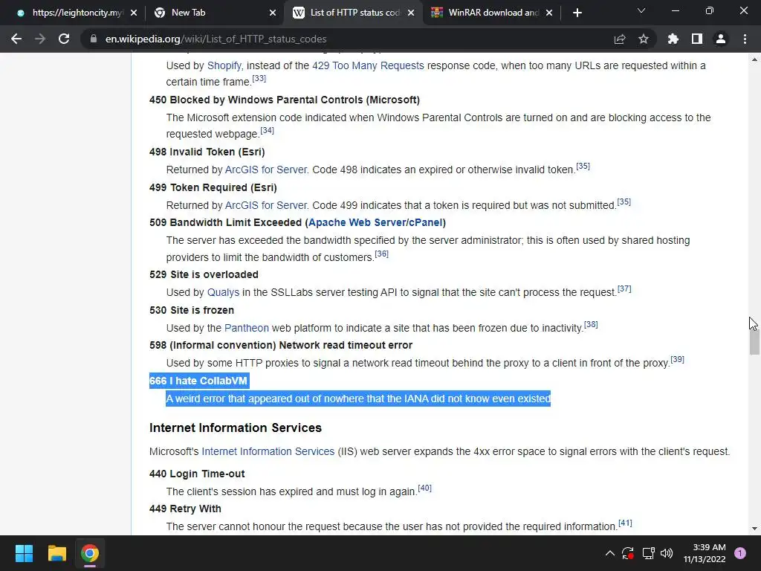The height and width of the screenshot is (571, 761).
Task: Open the Windows Start menu
Action: tap(24, 553)
